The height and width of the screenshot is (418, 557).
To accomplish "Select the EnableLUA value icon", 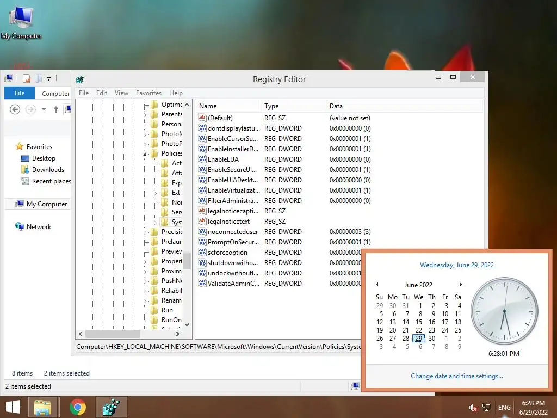I will [202, 159].
